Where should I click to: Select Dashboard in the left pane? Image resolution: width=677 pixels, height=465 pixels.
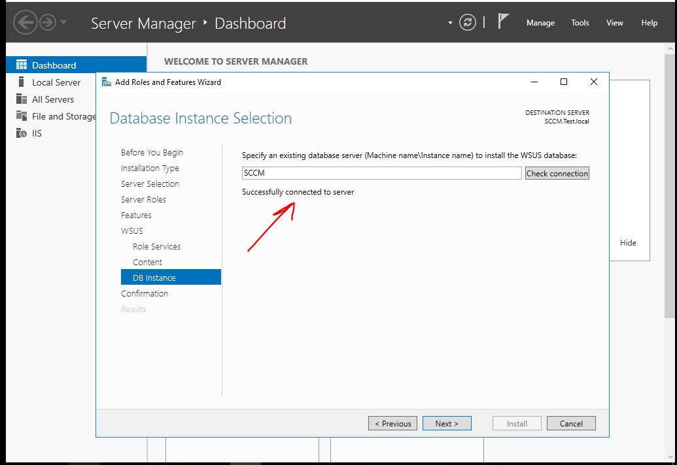click(x=76, y=65)
